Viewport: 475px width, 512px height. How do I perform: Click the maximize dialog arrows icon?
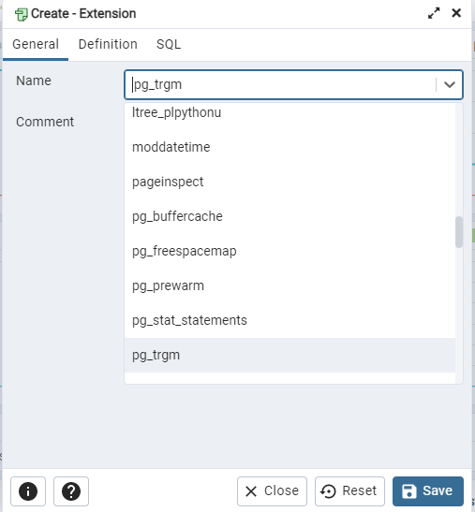point(434,13)
